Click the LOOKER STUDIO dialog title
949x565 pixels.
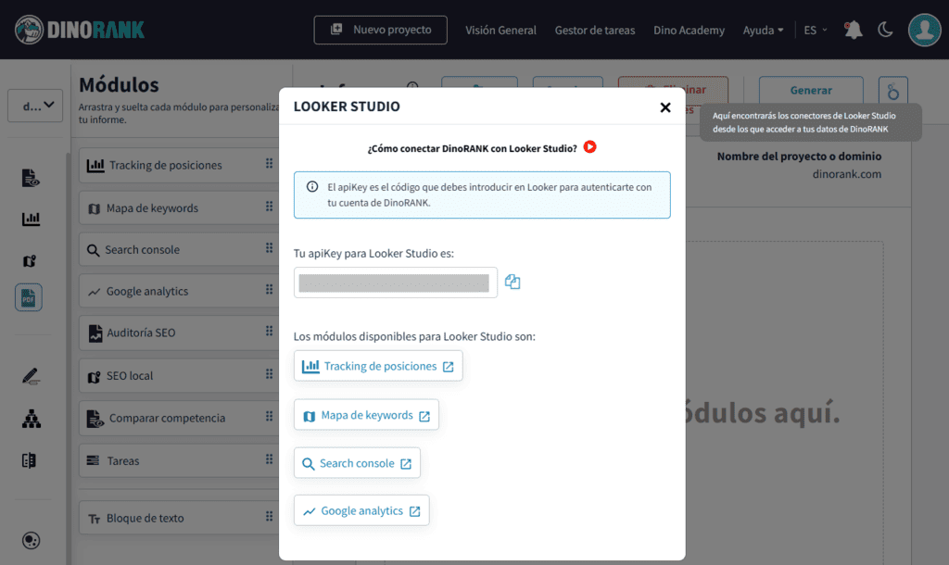347,107
